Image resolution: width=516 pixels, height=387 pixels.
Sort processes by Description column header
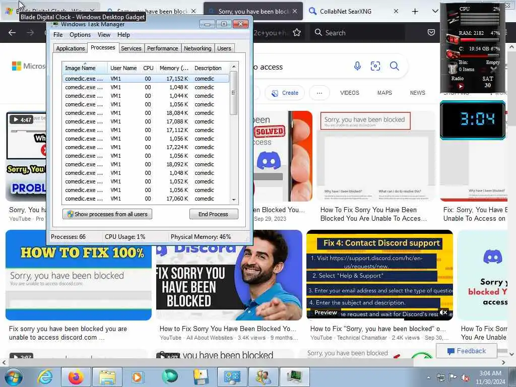pyautogui.click(x=210, y=68)
